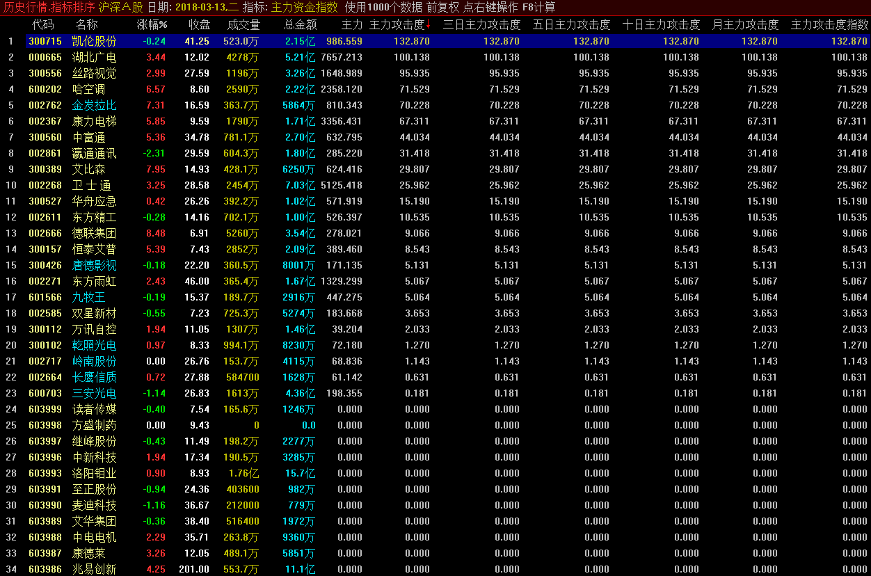Click the 沪深A股 market label
The height and width of the screenshot is (576, 871).
[x=121, y=8]
